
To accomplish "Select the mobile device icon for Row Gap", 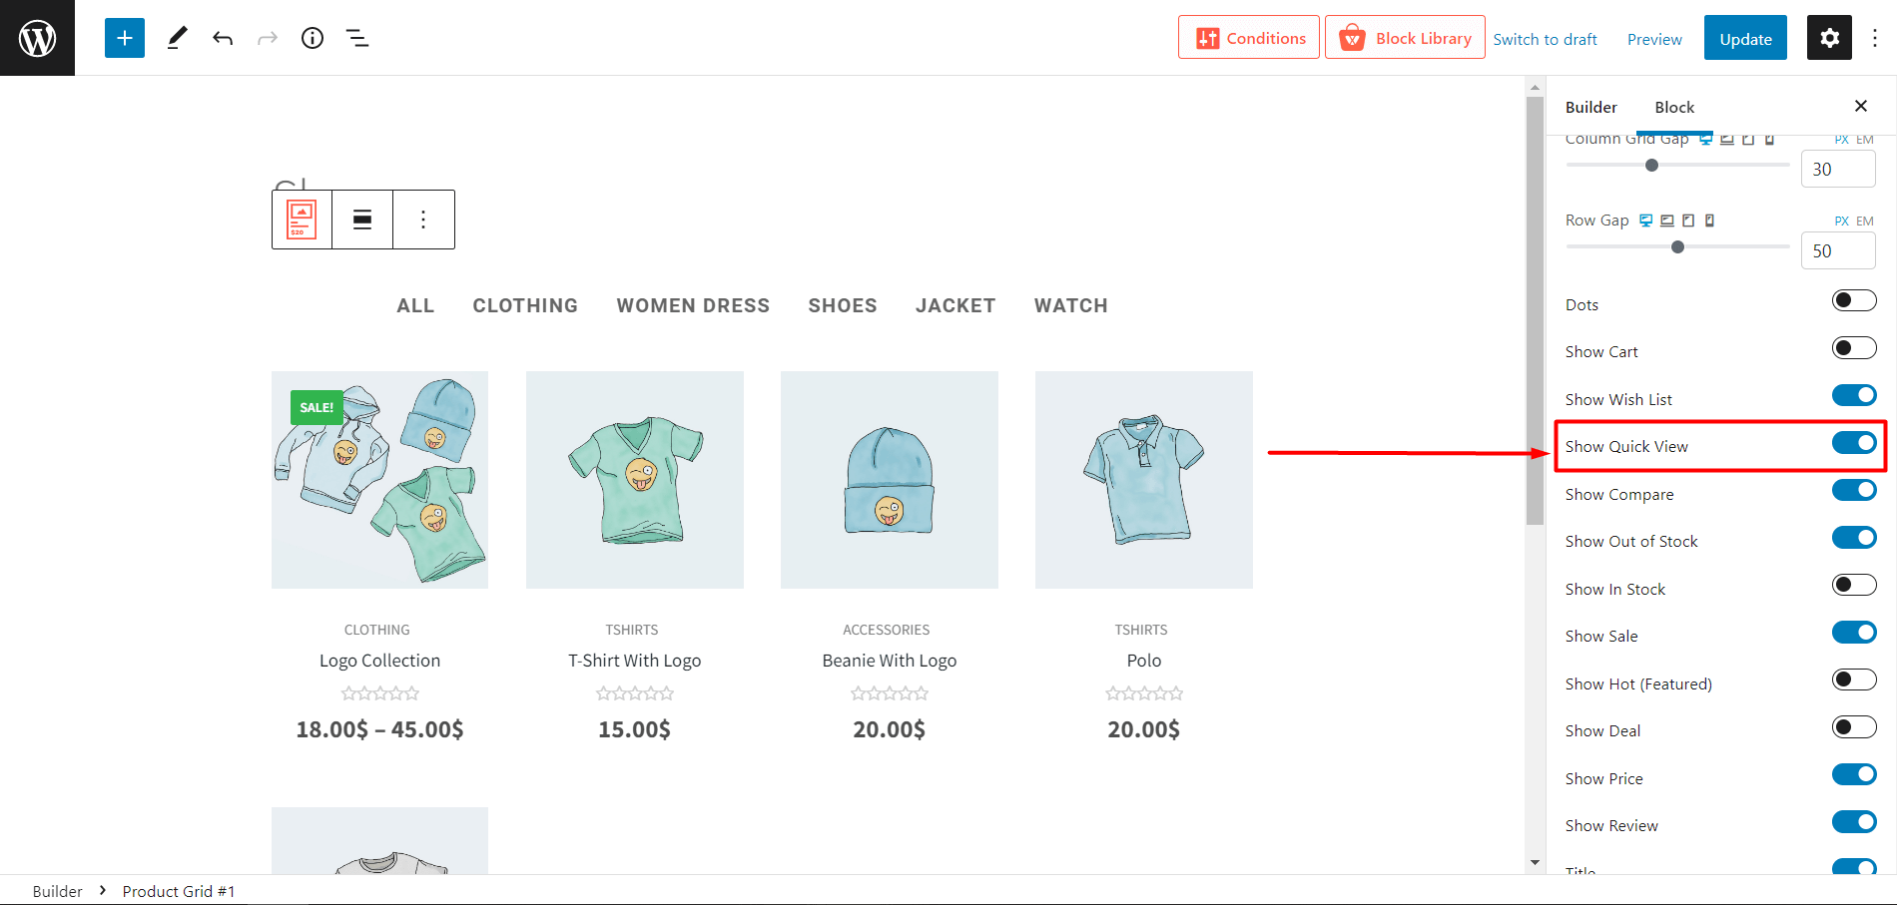I will point(1710,220).
